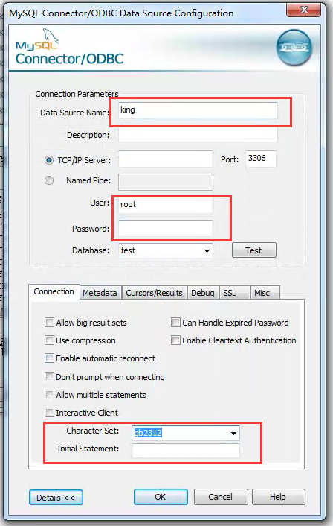
Task: Close the Data Source Configuration dialog
Action: tap(303, 10)
